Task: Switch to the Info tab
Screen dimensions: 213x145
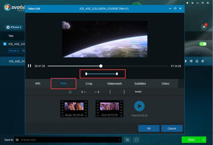Action: [38, 83]
